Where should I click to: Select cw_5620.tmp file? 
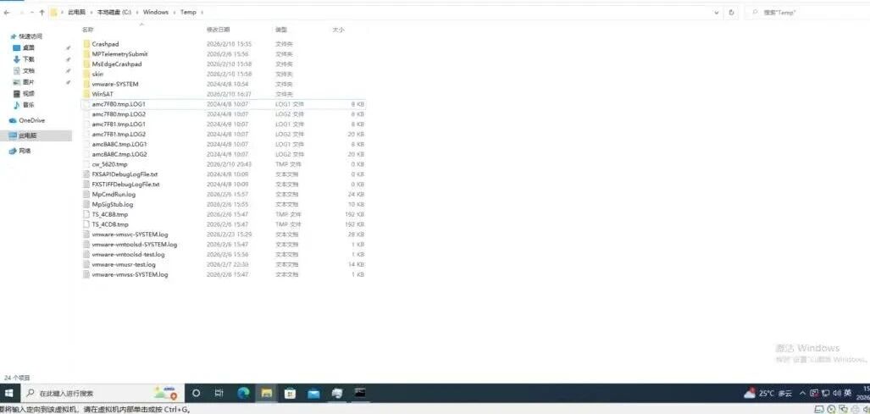223,164
